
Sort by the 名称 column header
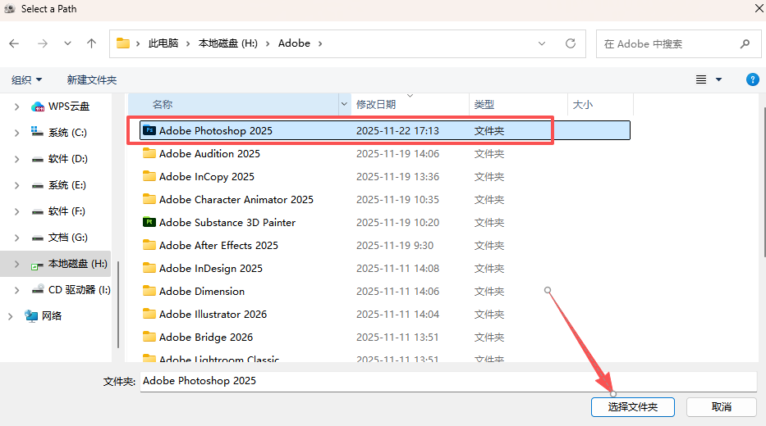point(233,104)
